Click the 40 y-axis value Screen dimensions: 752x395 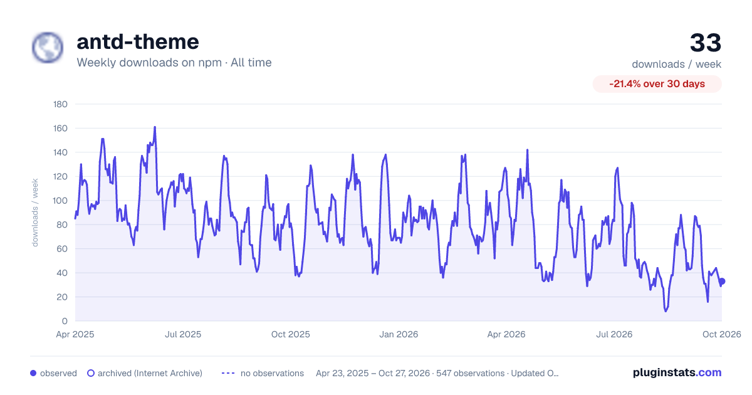pyautogui.click(x=63, y=273)
